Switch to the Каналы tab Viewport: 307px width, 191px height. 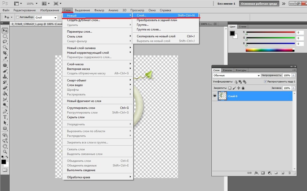pos(227,70)
